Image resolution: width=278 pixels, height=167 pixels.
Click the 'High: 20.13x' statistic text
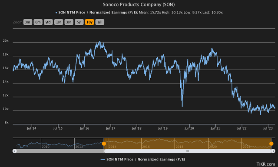point(172,13)
